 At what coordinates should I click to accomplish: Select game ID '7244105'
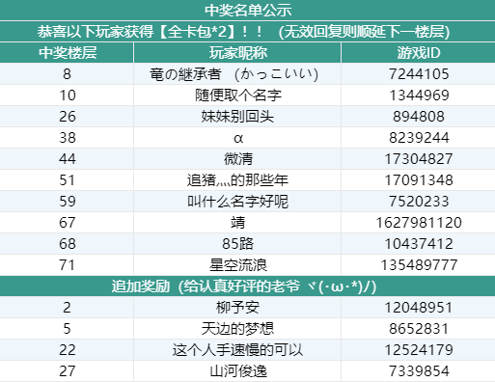(x=419, y=74)
